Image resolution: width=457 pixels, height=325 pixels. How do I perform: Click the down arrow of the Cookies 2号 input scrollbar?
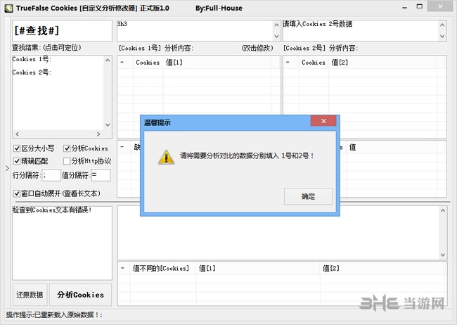tap(442, 36)
